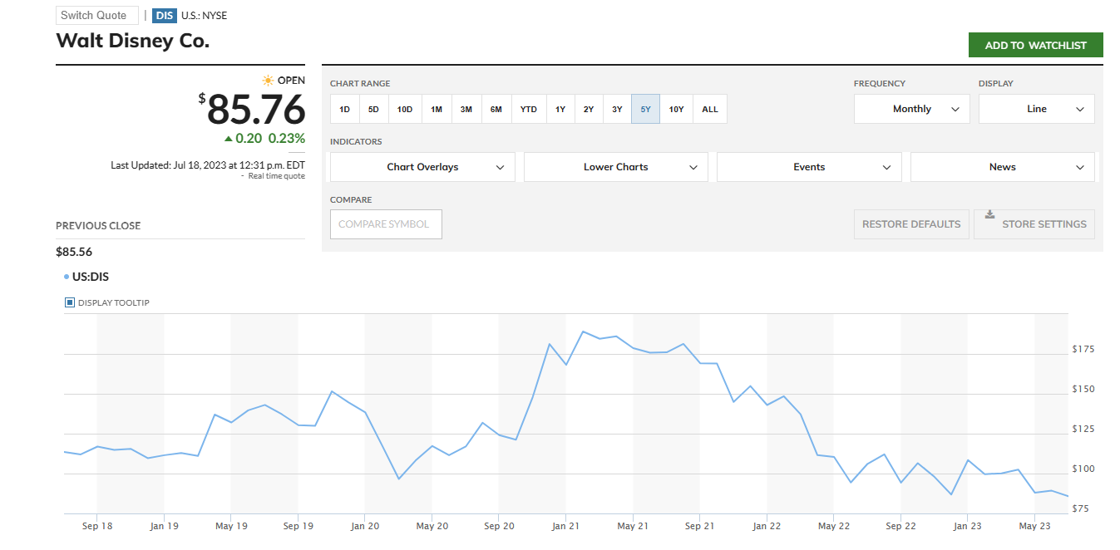Click the blue US:DIS legend dot

click(67, 277)
